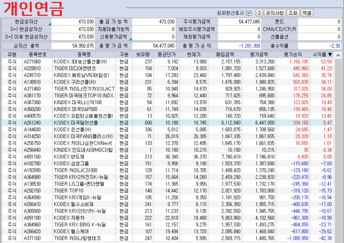Select highlighted row KODEX 미국달러선물
The height and width of the screenshot is (243, 344).
coord(168,123)
